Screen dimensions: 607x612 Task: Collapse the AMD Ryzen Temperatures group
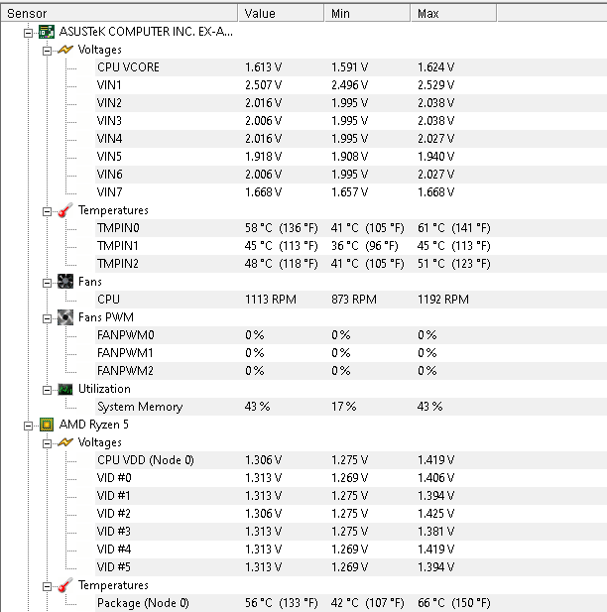pos(47,586)
